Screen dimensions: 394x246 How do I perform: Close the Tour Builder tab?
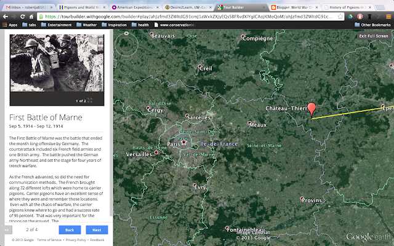[x=263, y=7]
